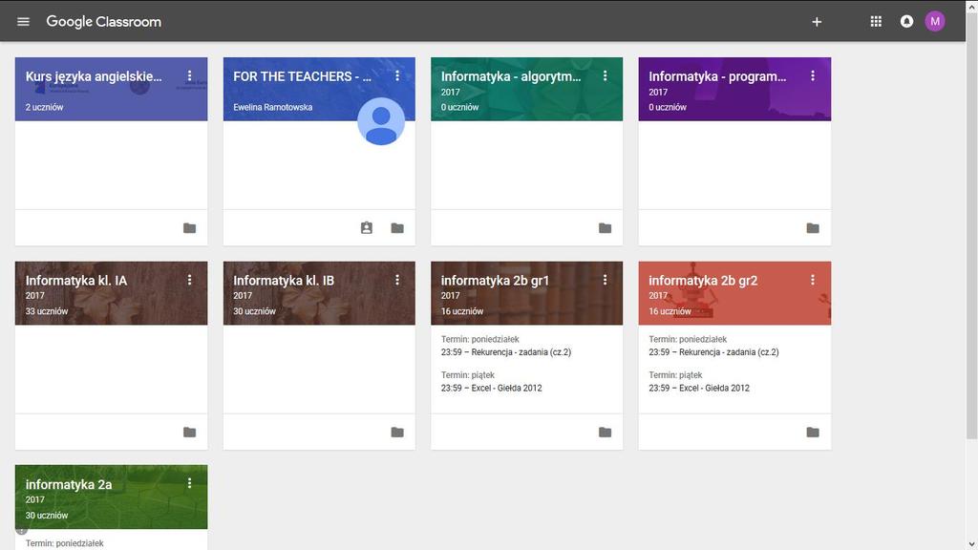Screen dimensions: 978x550
Task: Open the notifications bell
Action: coord(906,22)
